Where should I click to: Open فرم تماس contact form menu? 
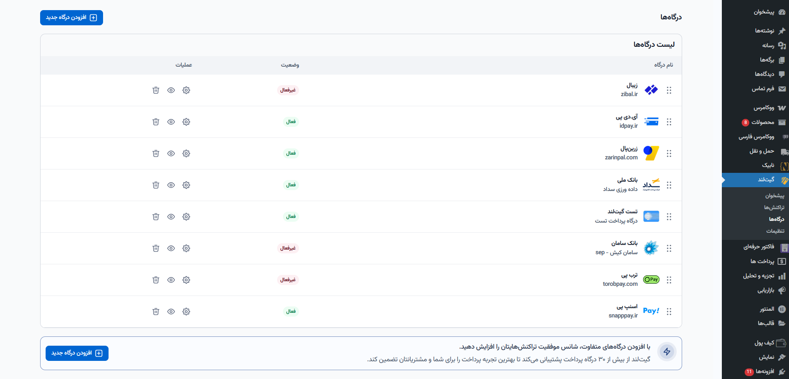(x=755, y=89)
